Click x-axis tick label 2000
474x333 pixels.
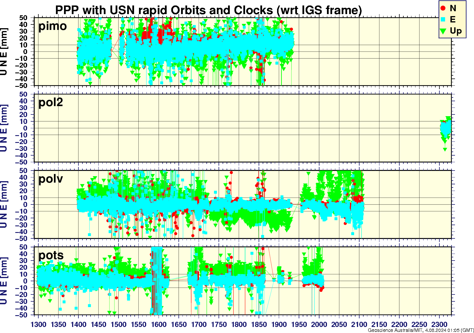point(319,324)
